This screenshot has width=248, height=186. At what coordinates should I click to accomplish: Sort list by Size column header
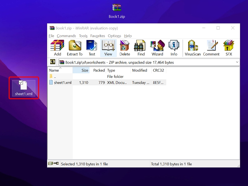81,70
